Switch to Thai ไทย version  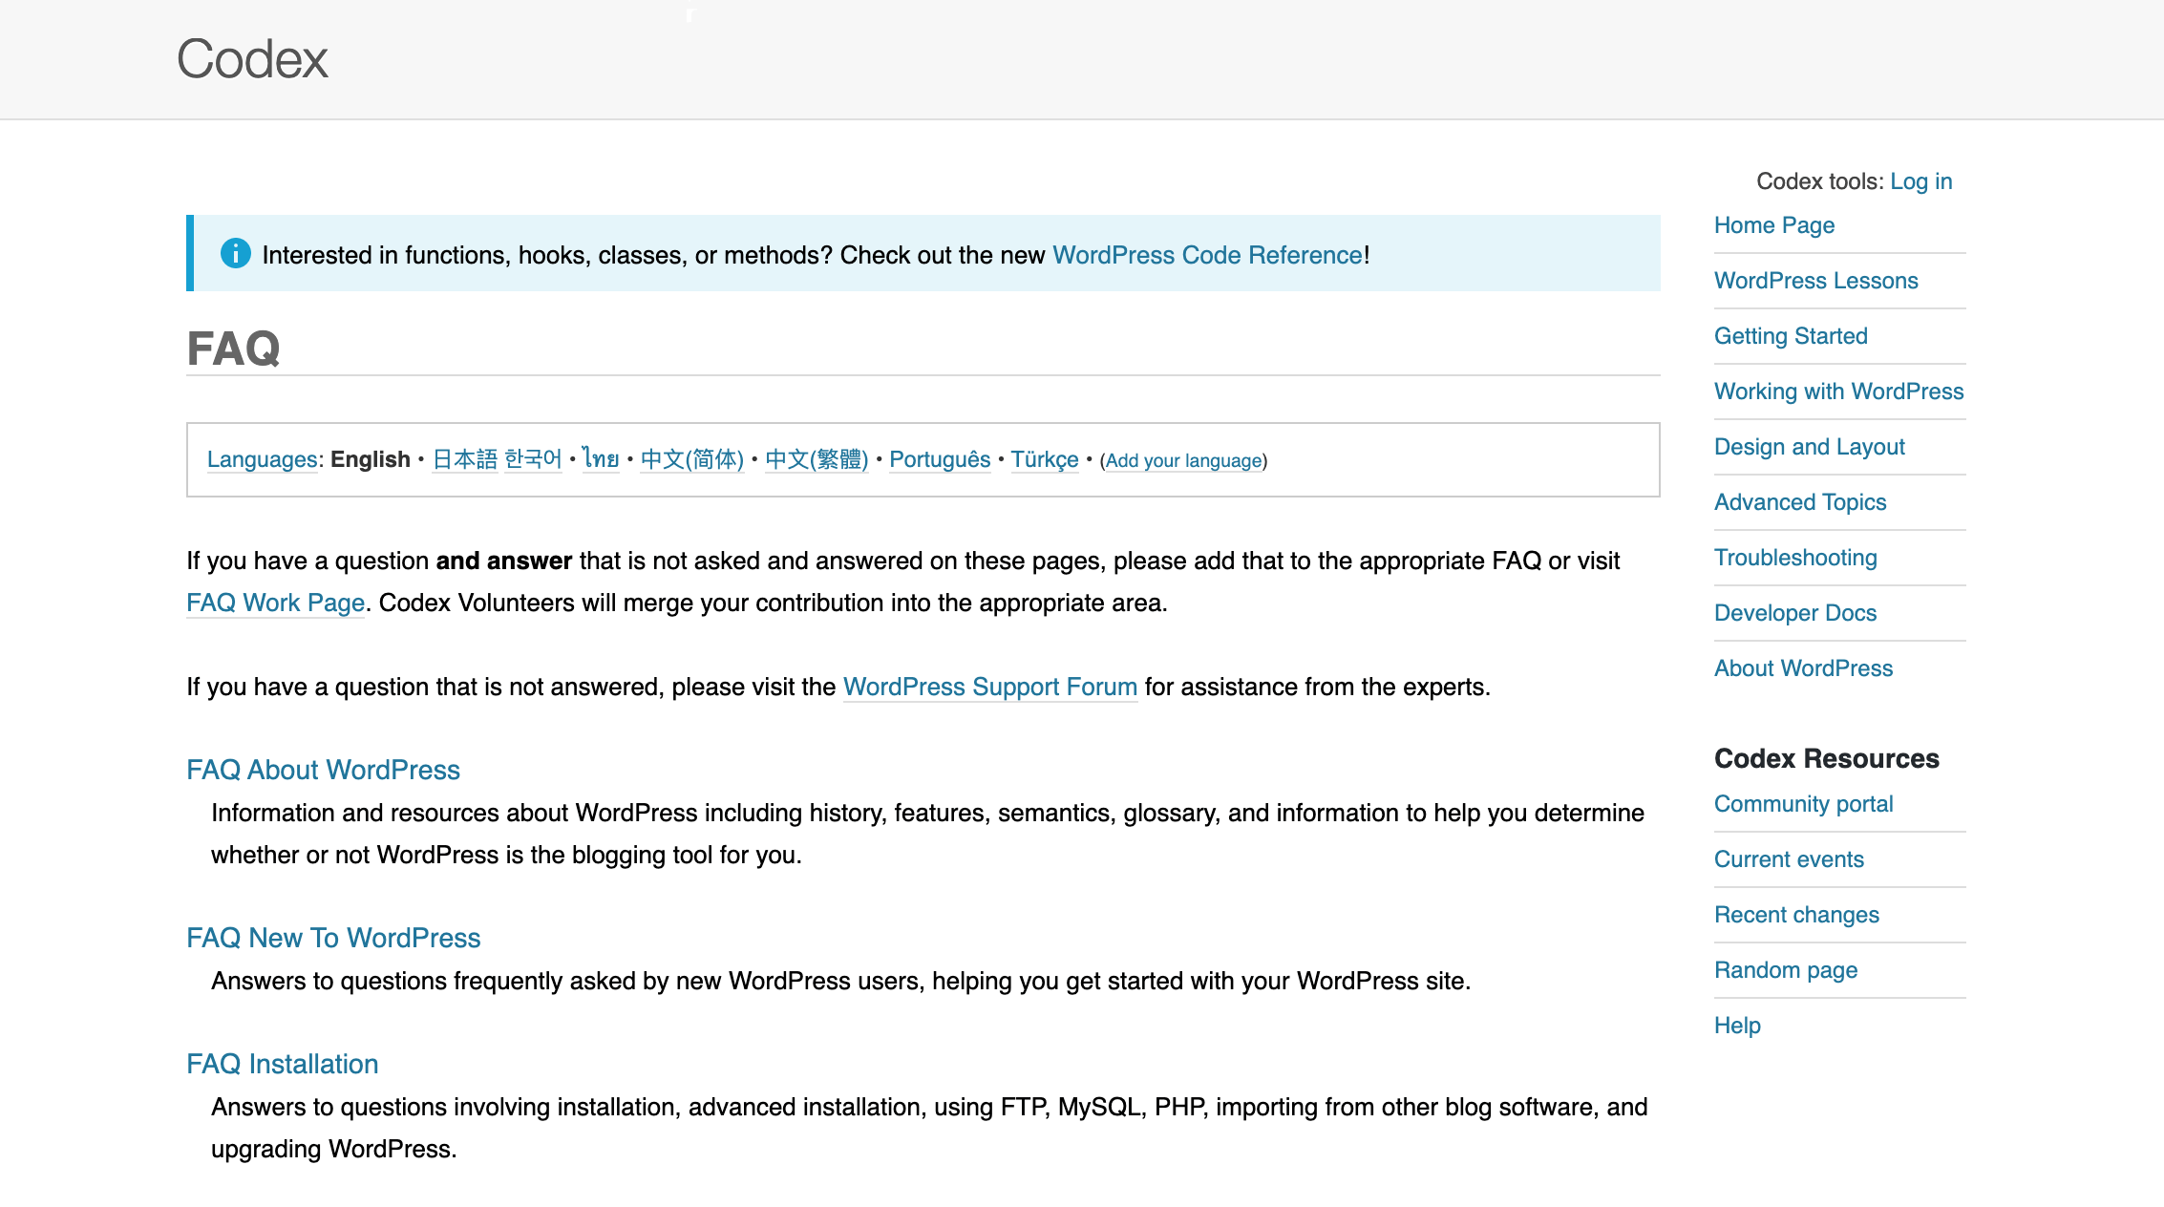click(x=601, y=459)
